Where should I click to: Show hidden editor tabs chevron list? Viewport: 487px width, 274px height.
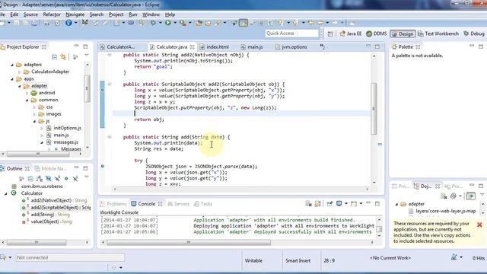[x=323, y=47]
